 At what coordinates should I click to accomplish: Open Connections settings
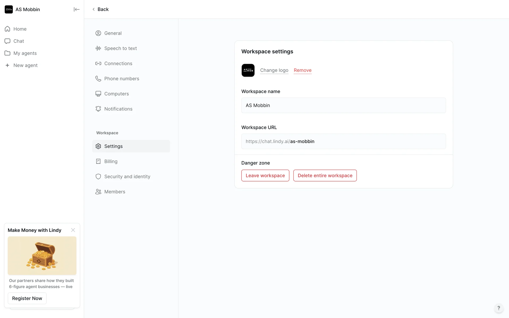coord(118,63)
